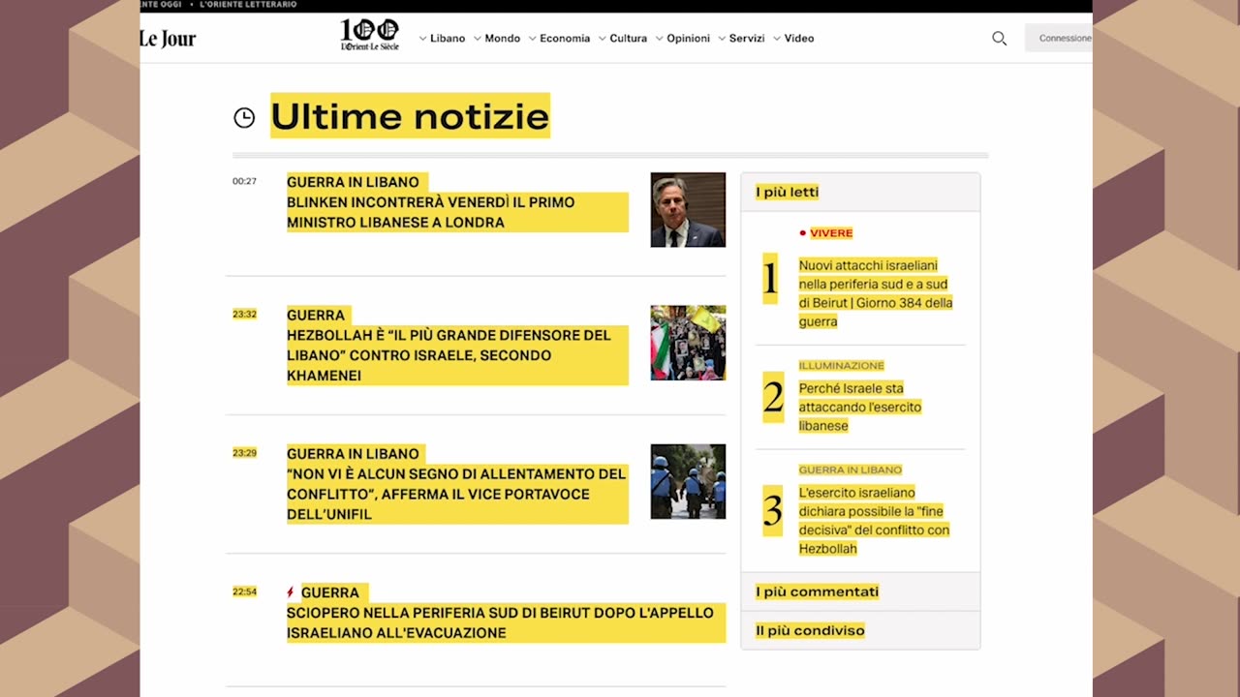Click the clock icon beside Ultime notizie

(x=244, y=118)
